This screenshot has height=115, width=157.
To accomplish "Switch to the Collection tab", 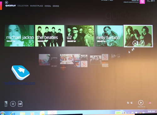I will click(23, 6).
